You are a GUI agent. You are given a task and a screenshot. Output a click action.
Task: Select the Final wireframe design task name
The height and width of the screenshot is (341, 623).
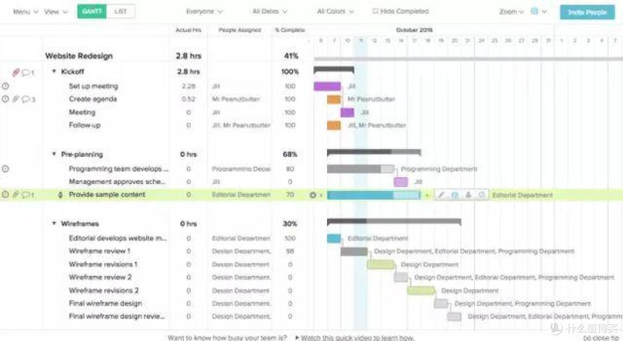[106, 303]
